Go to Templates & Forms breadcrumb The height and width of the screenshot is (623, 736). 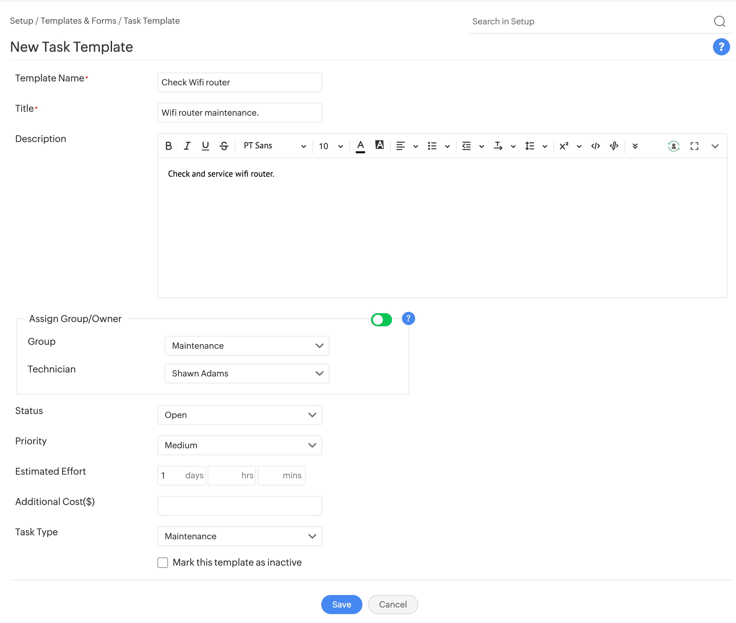pyautogui.click(x=78, y=21)
